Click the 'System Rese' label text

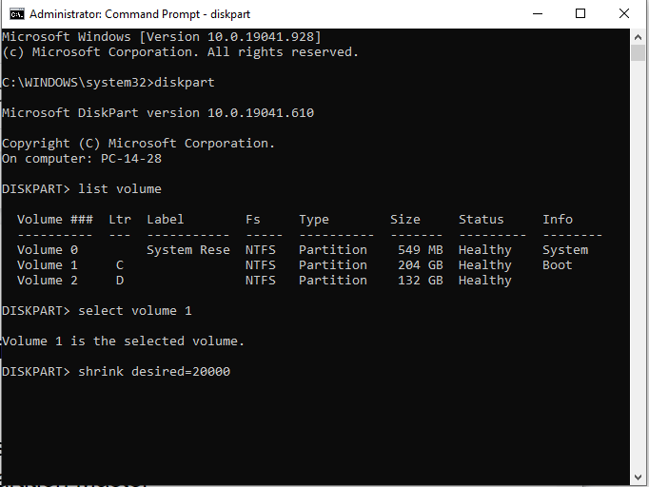click(x=188, y=250)
